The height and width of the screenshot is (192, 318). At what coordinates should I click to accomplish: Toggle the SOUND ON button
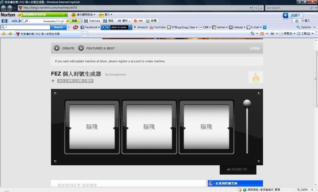(237, 169)
